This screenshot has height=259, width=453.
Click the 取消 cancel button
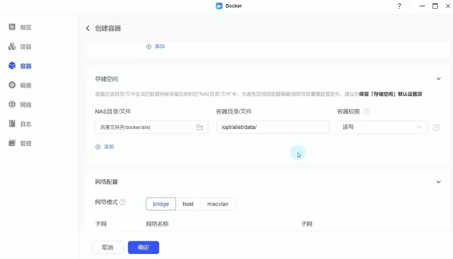click(x=107, y=248)
